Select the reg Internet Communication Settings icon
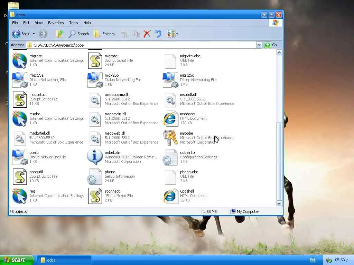This screenshot has height=265, width=354. pyautogui.click(x=20, y=196)
